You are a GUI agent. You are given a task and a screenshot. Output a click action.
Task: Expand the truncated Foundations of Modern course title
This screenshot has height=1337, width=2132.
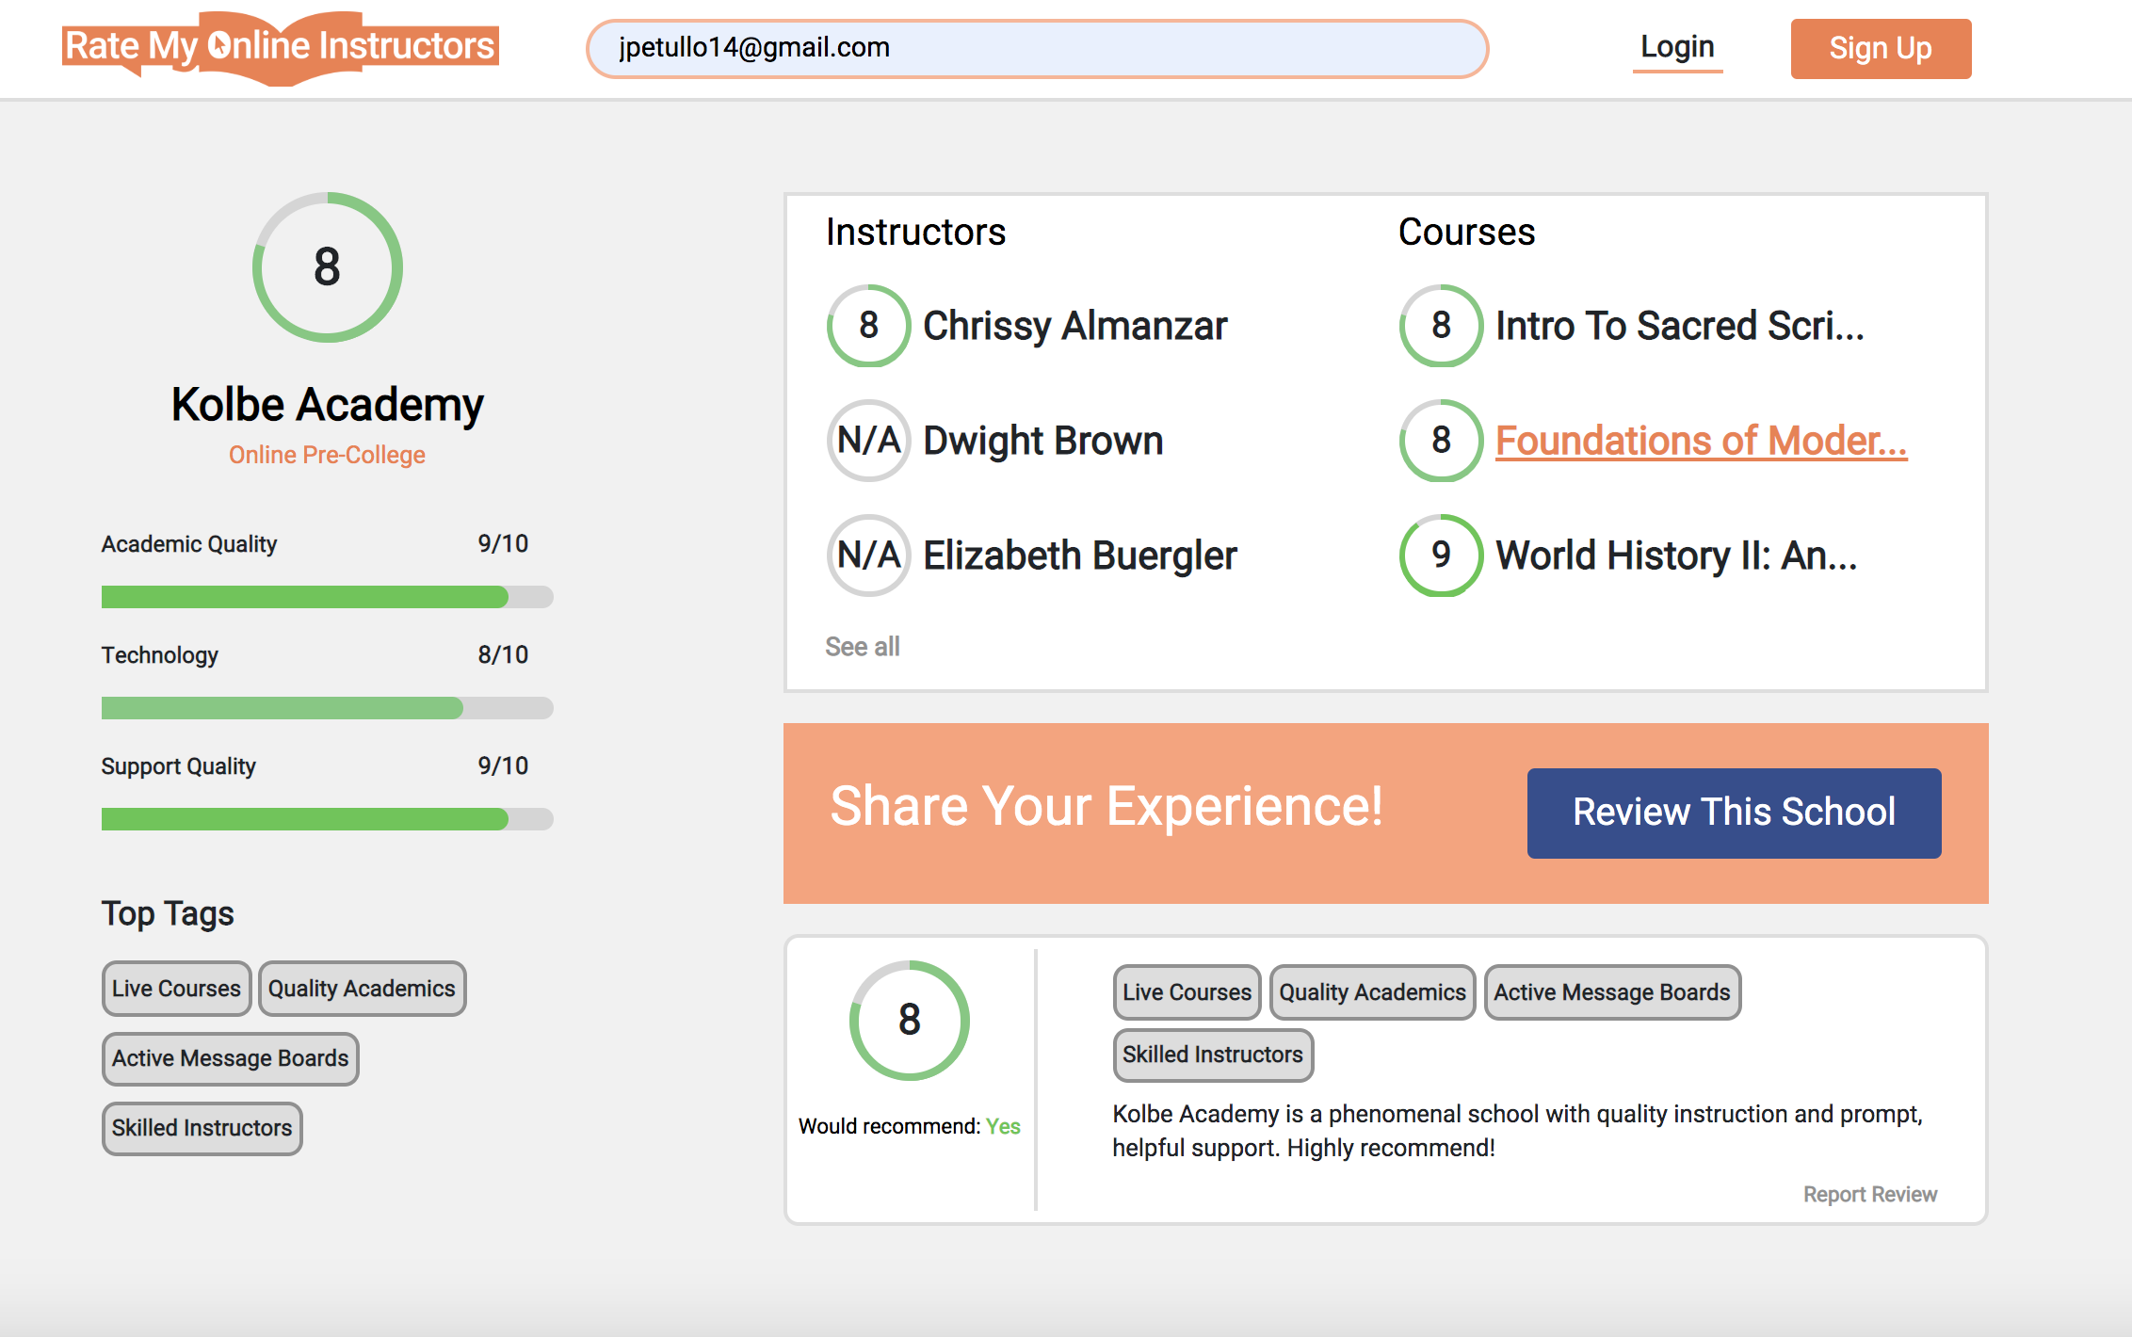1702,440
